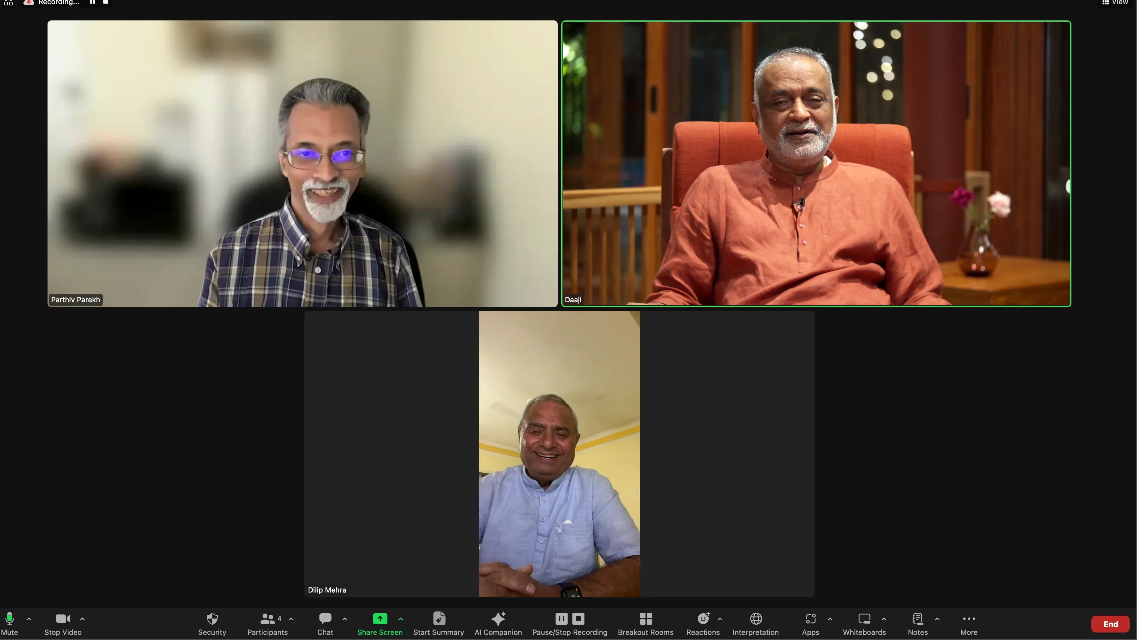Click the top-left meeting info icon
Viewport: 1137px width, 640px height.
coord(8,3)
